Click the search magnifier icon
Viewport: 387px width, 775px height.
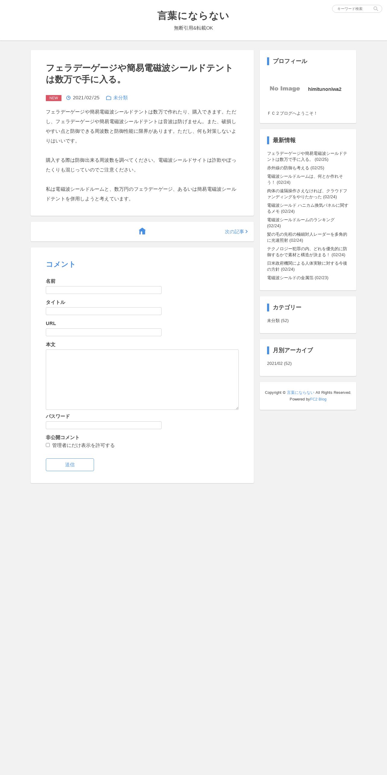(376, 9)
